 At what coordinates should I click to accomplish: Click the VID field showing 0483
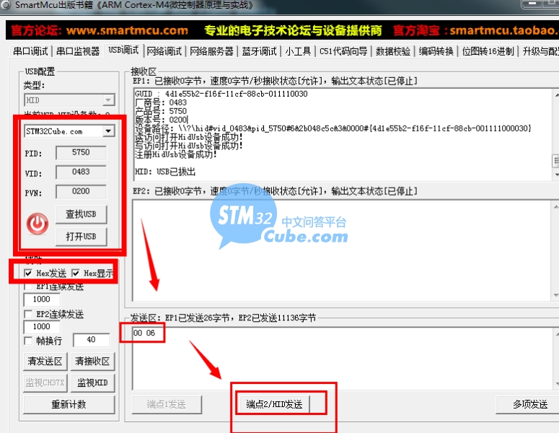tap(81, 172)
